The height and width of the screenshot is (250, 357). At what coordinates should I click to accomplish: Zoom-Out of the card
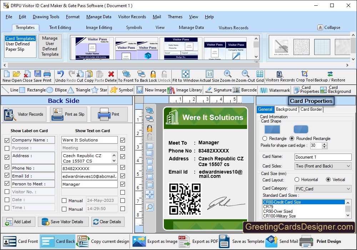point(245,74)
